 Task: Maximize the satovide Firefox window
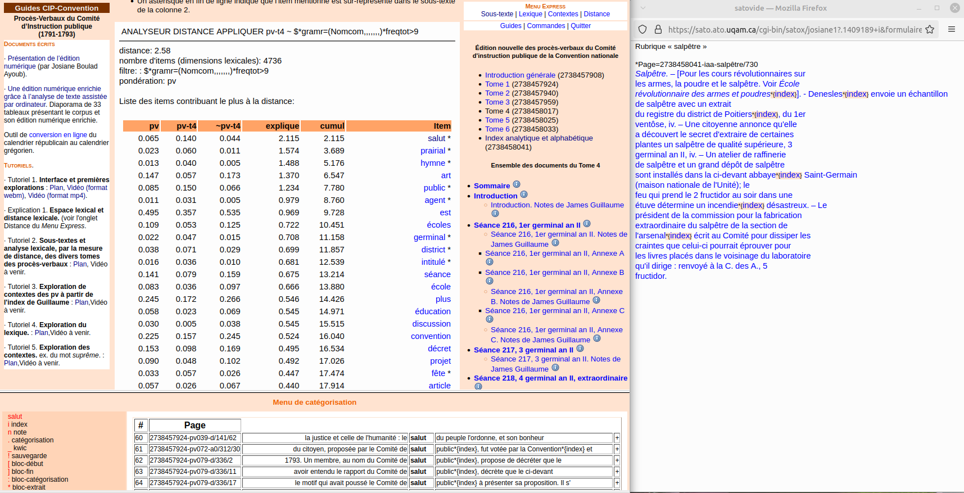tap(937, 8)
